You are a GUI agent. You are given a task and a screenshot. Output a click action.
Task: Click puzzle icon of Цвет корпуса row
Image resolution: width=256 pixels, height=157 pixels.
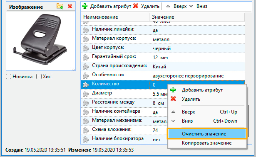[x=86, y=48]
